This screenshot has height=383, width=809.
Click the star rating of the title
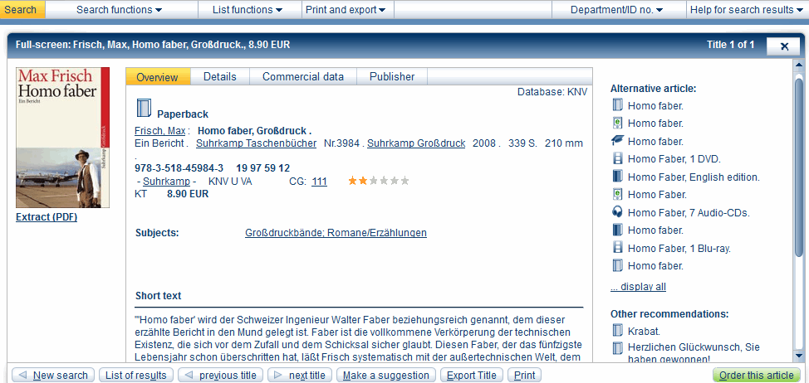378,181
